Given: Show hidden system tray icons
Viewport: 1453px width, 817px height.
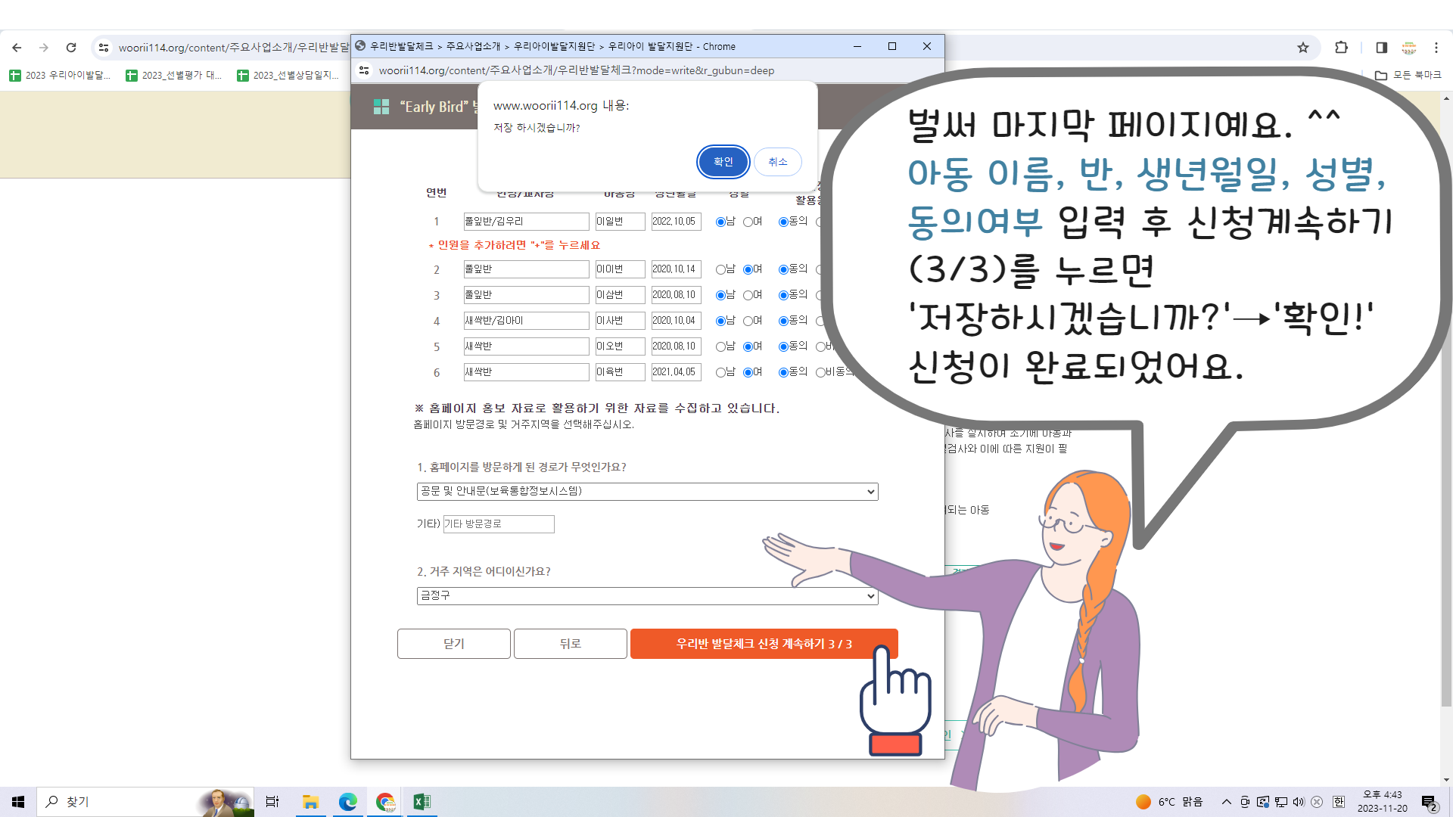Looking at the screenshot, I should [1226, 802].
